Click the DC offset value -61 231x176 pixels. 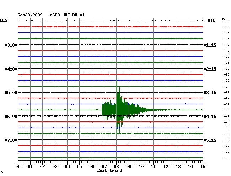pos(227,63)
